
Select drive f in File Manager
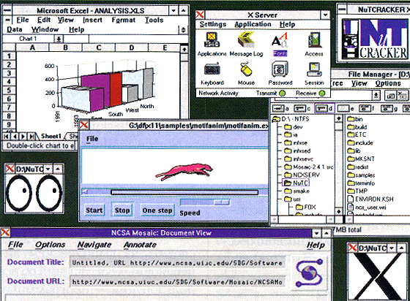pos(367,108)
